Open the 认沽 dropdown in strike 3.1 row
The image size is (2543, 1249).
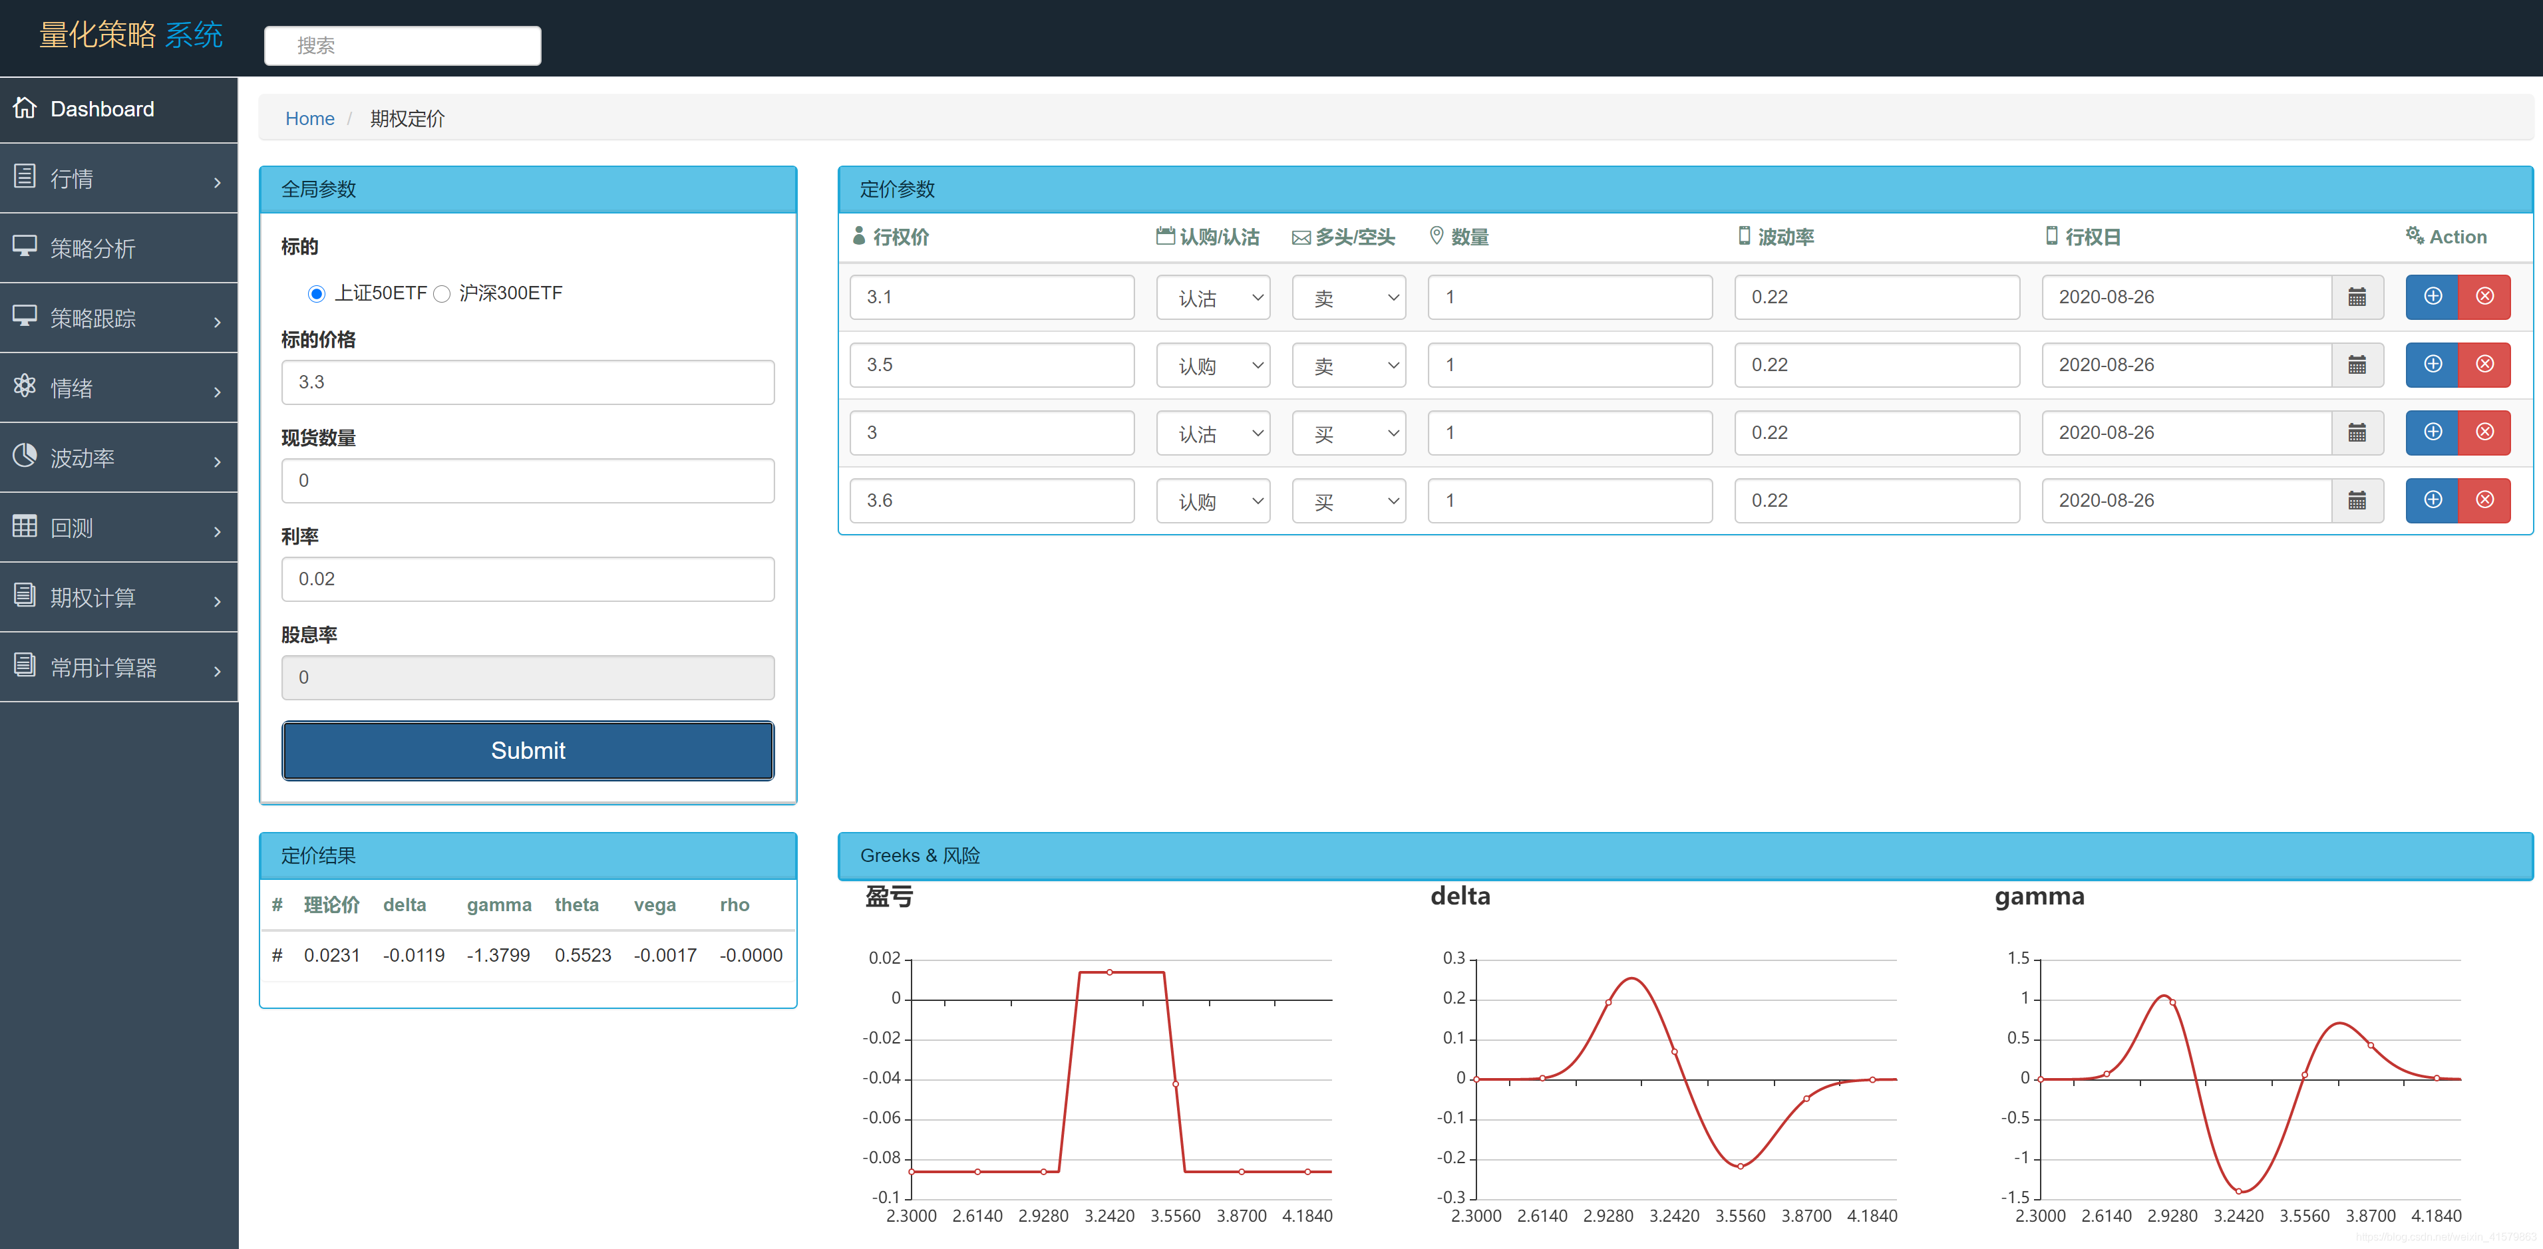click(1212, 297)
